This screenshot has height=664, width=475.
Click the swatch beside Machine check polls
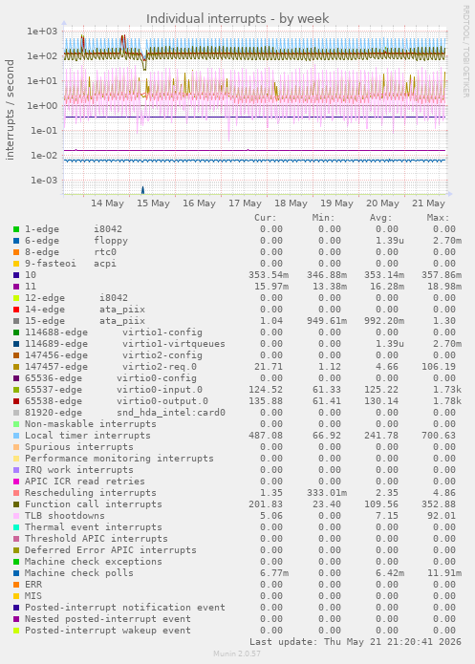(16, 573)
